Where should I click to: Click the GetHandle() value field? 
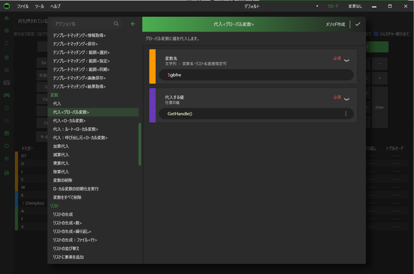(256, 114)
